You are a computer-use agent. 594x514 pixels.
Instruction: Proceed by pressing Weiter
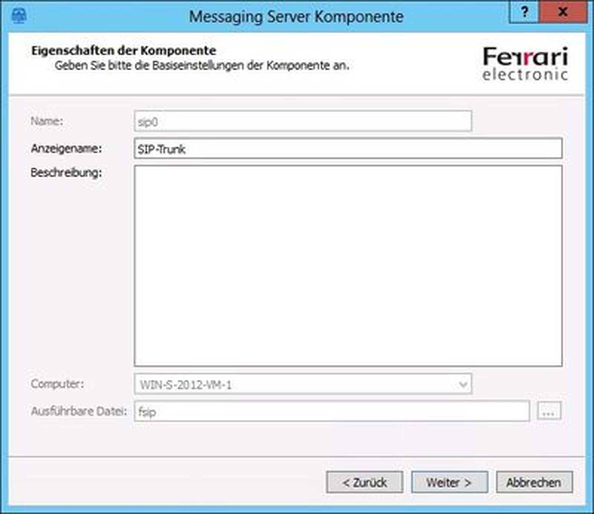click(x=449, y=483)
